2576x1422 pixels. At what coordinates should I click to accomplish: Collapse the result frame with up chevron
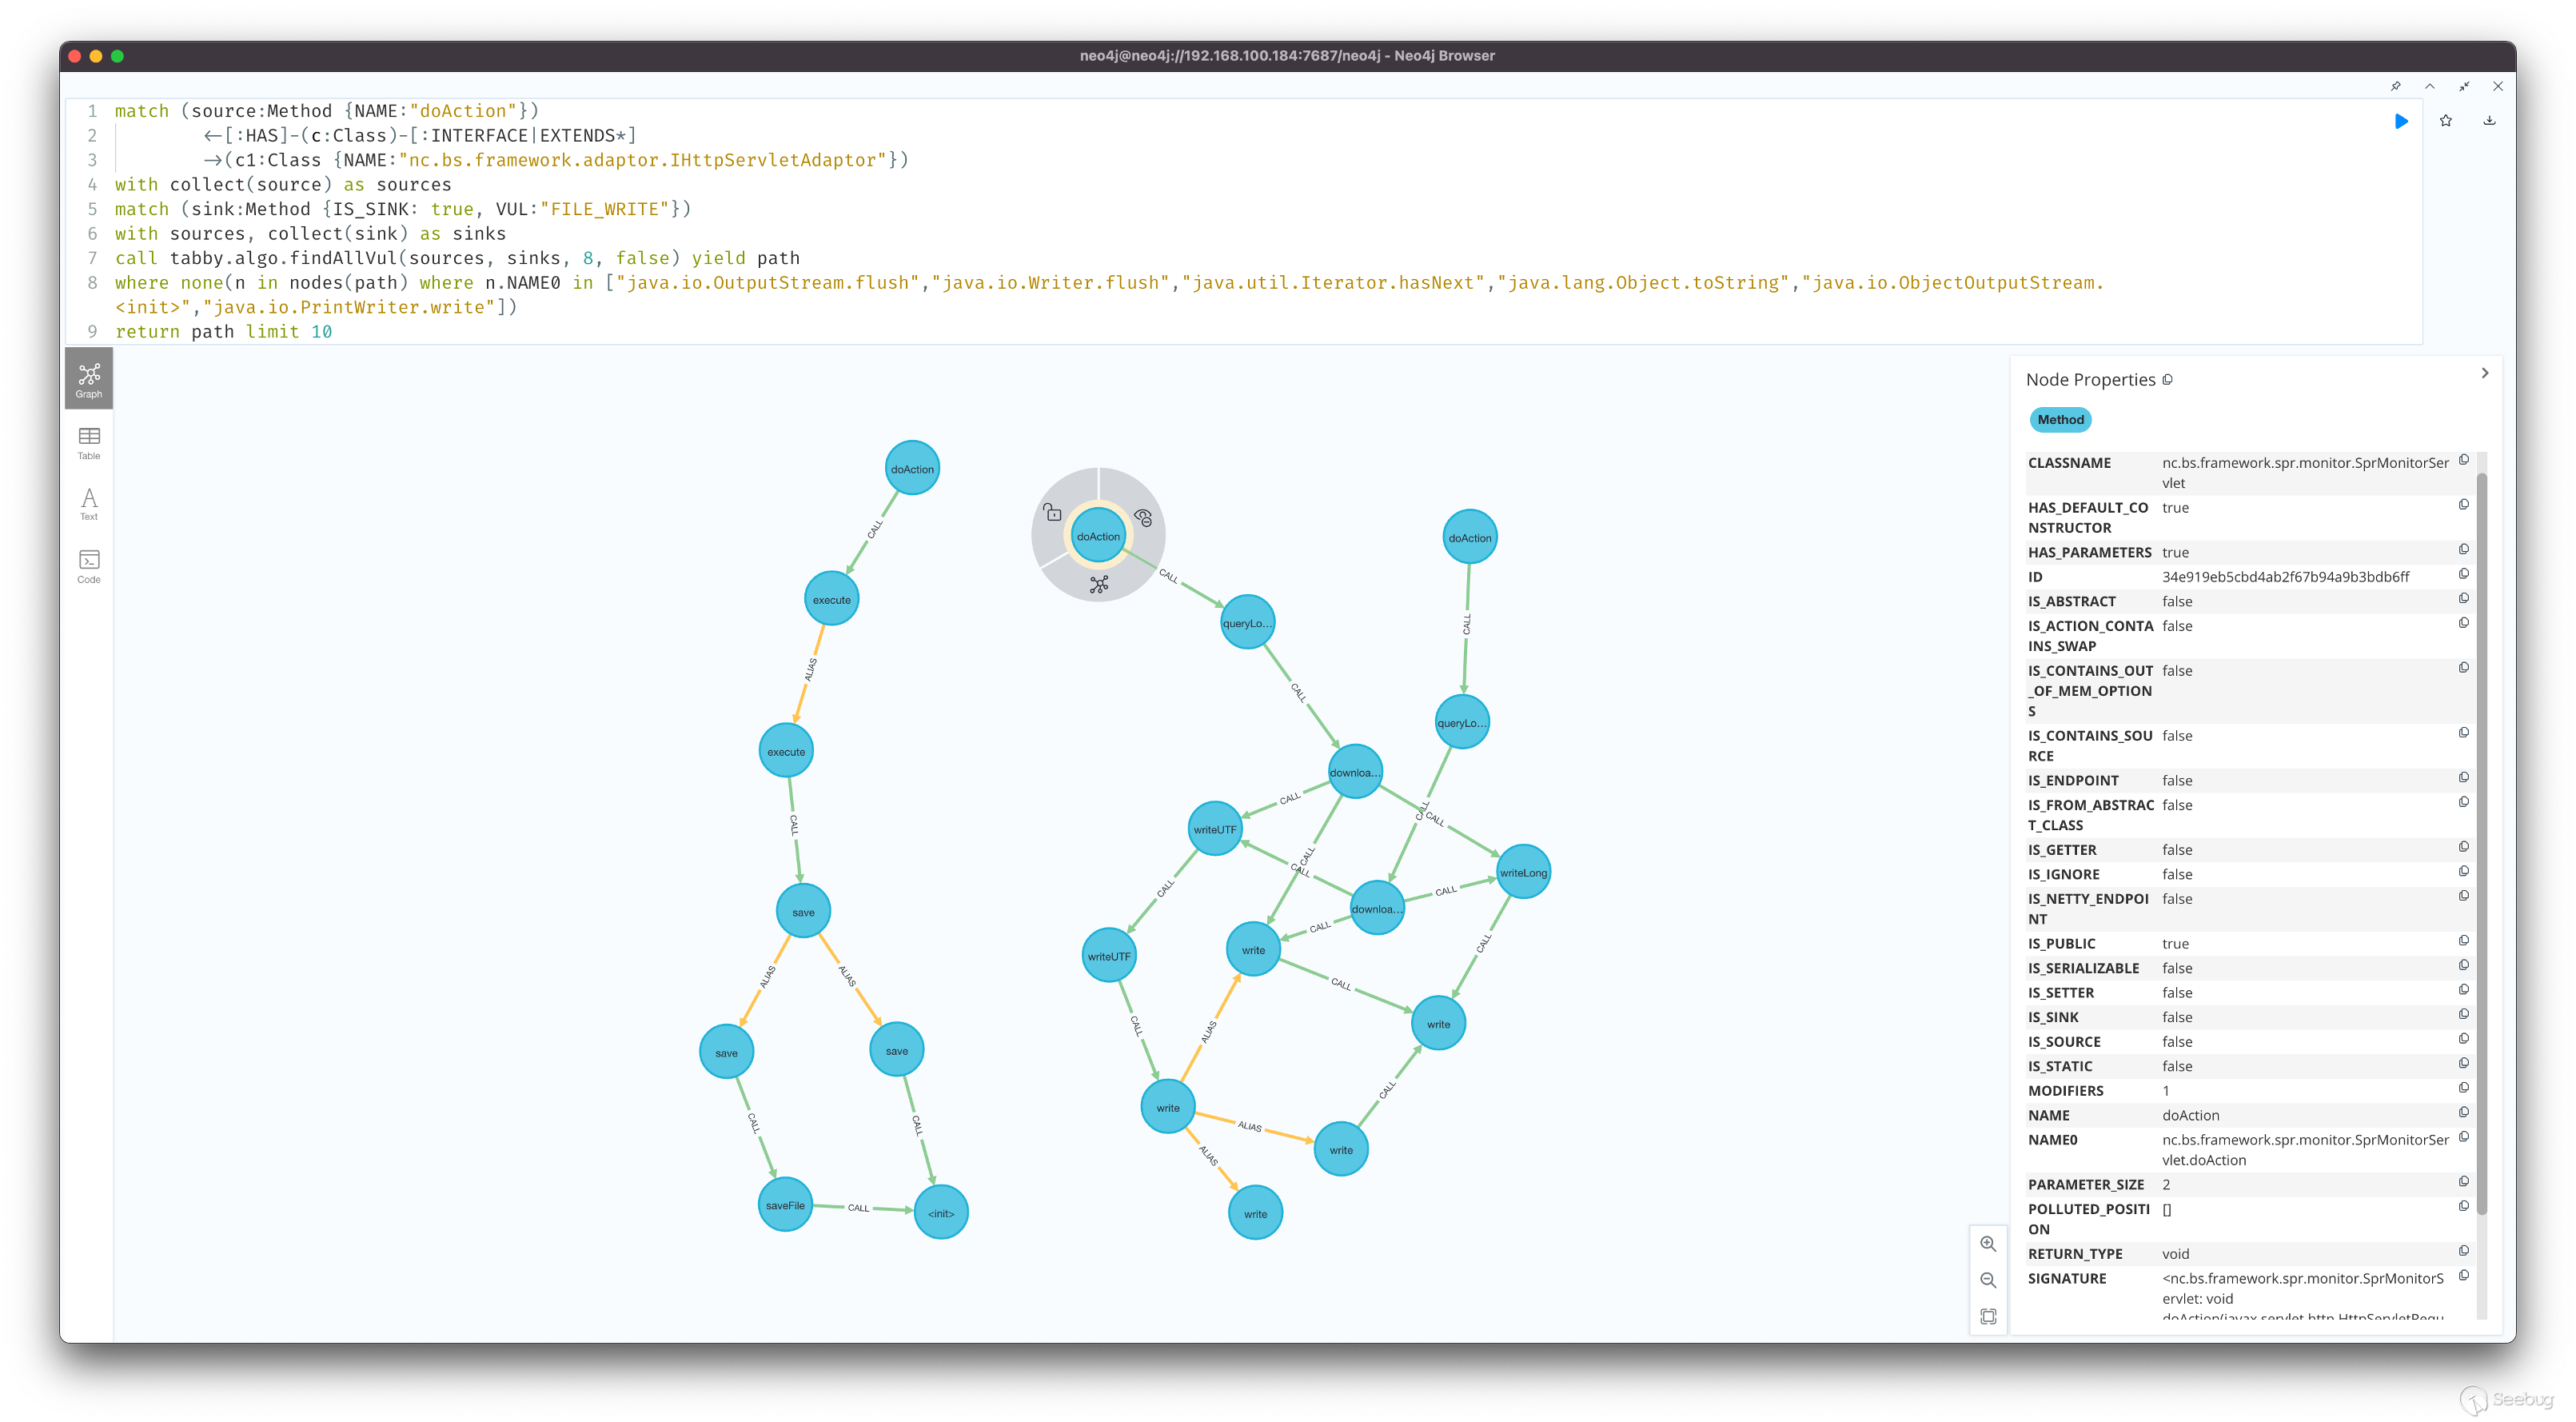click(2430, 86)
